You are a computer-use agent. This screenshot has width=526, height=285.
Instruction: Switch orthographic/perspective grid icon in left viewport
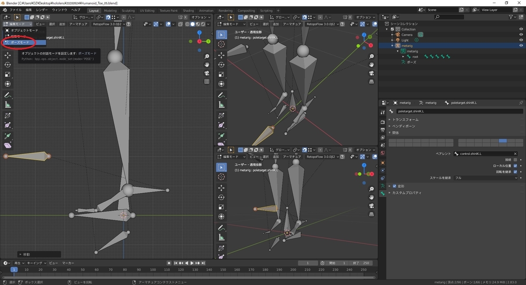pos(207,82)
